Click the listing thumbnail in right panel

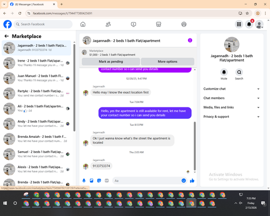pos(232,44)
